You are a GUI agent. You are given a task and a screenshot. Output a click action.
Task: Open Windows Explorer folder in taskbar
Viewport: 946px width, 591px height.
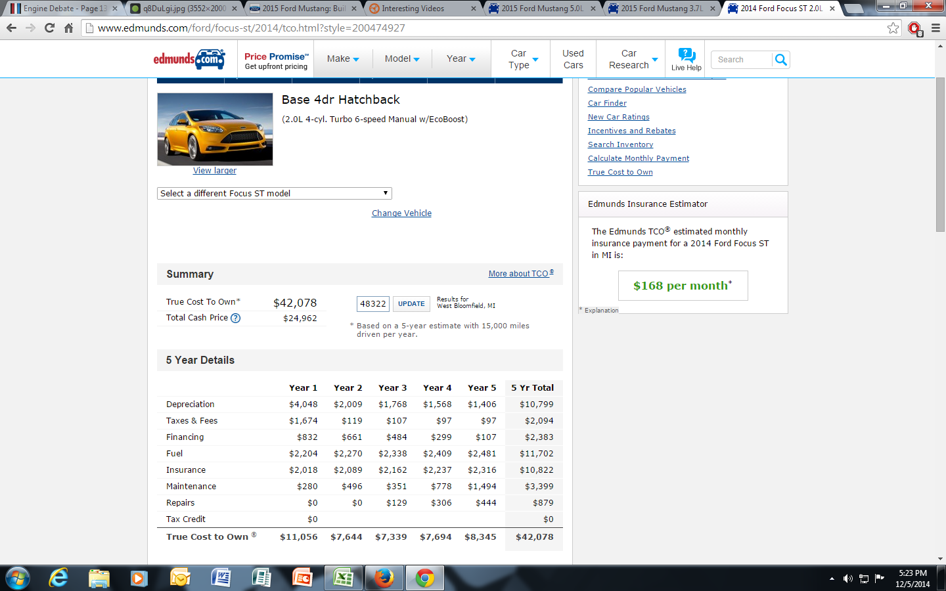(99, 578)
